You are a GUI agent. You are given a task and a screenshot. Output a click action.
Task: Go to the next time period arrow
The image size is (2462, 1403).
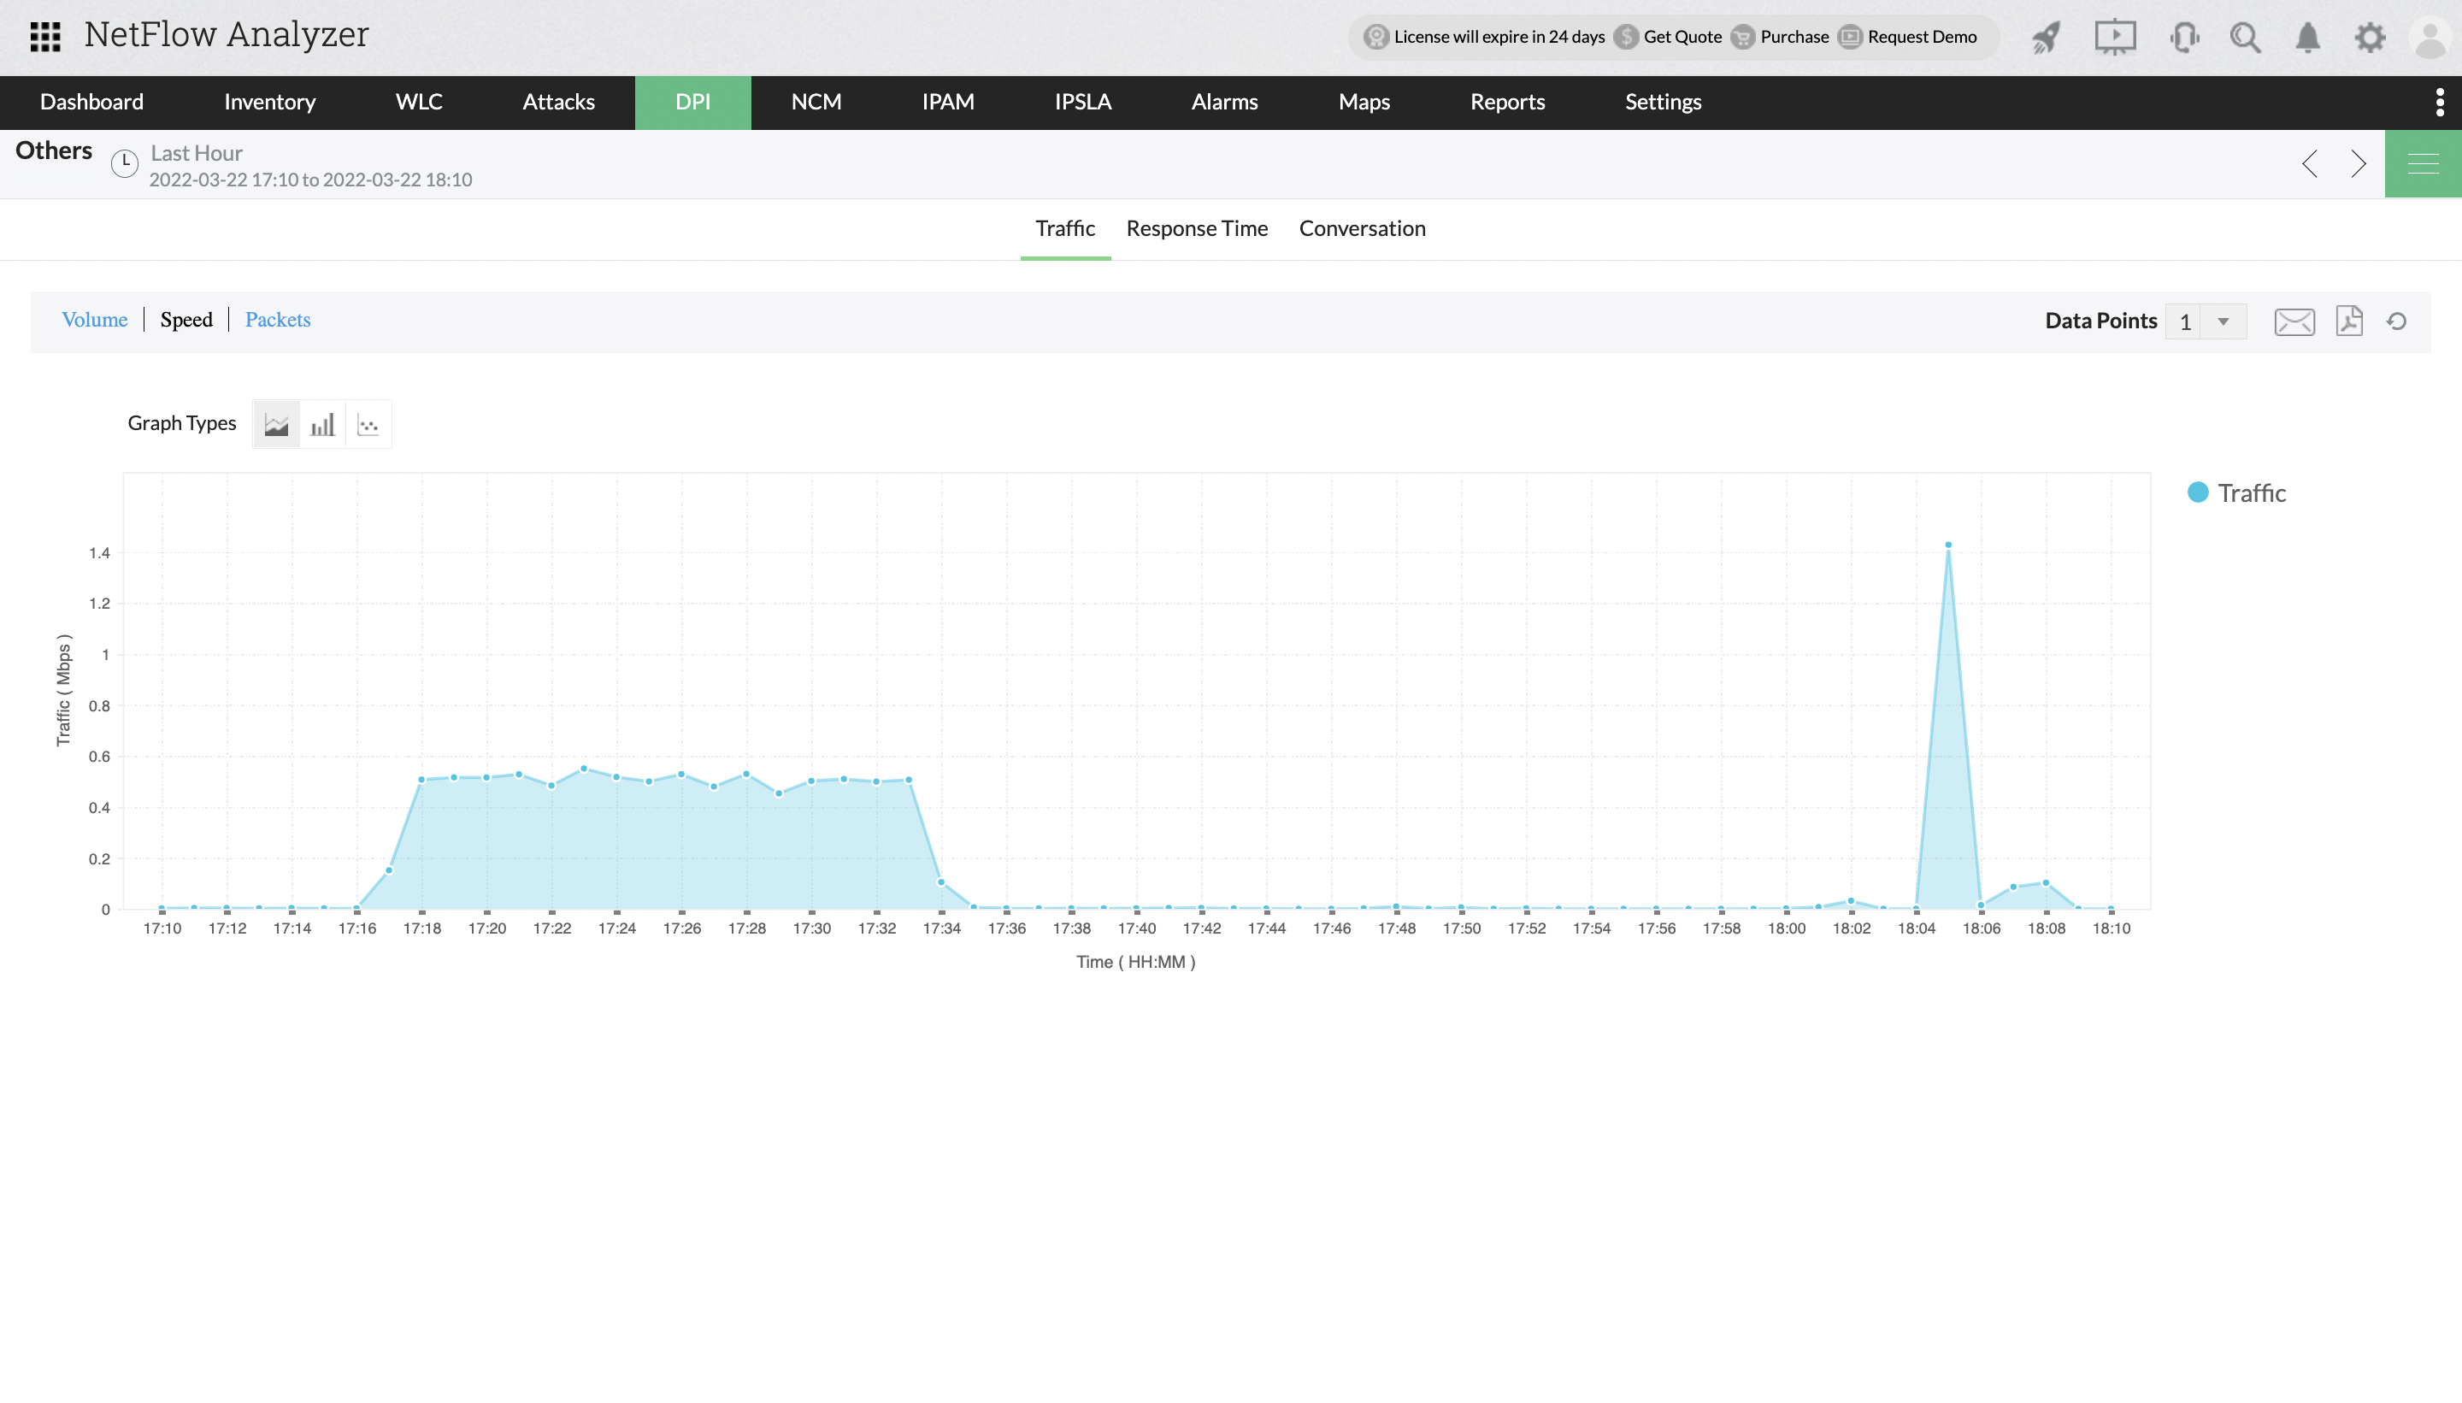pos(2357,164)
